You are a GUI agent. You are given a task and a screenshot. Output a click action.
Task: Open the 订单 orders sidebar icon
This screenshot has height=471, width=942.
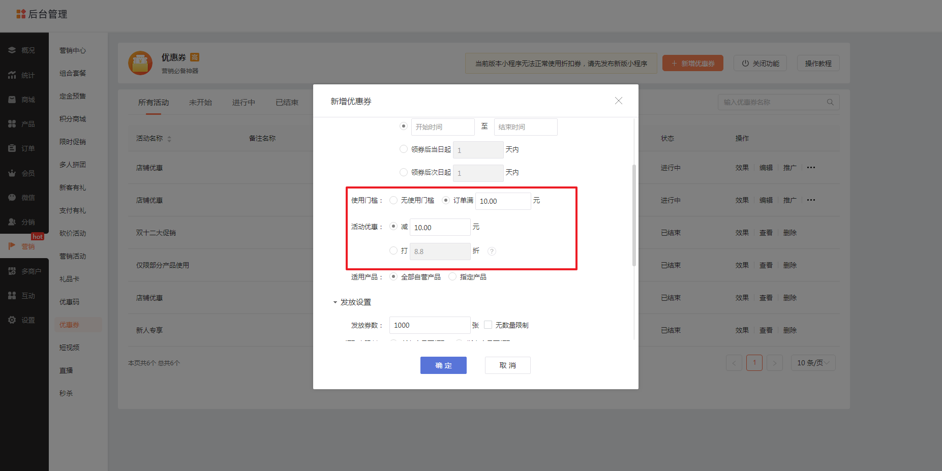click(12, 148)
